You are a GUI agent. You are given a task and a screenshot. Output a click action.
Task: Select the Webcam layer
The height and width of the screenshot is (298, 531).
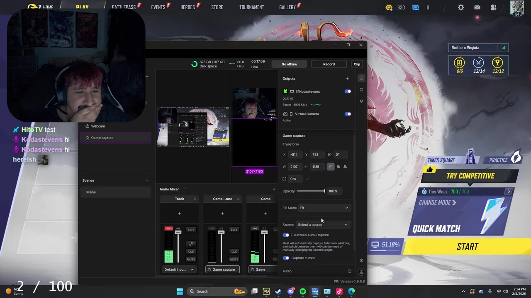point(115,126)
